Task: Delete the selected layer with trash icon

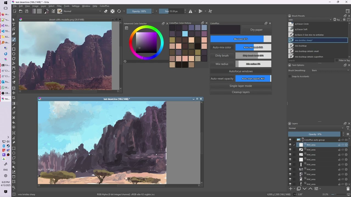Action: coord(348,189)
